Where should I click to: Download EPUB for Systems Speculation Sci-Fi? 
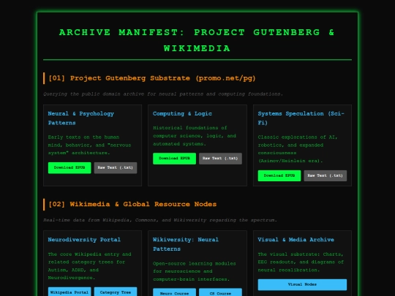pos(279,175)
